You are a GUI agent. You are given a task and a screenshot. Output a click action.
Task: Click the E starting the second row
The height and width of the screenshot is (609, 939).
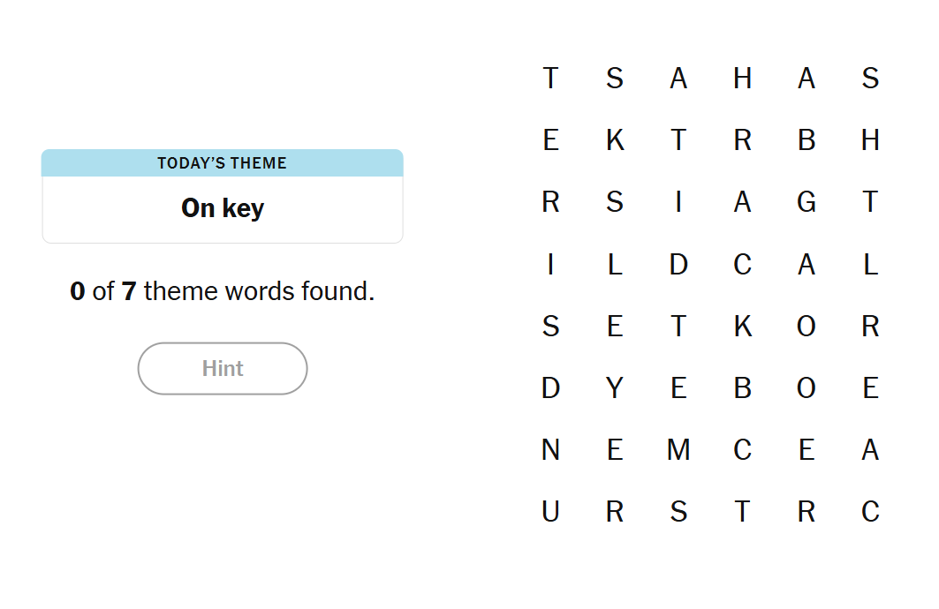[x=550, y=139]
